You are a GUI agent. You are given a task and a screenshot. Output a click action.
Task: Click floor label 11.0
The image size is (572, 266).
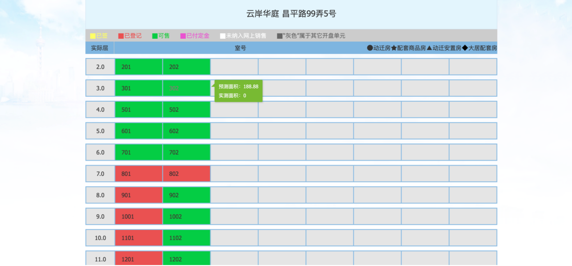pos(100,259)
